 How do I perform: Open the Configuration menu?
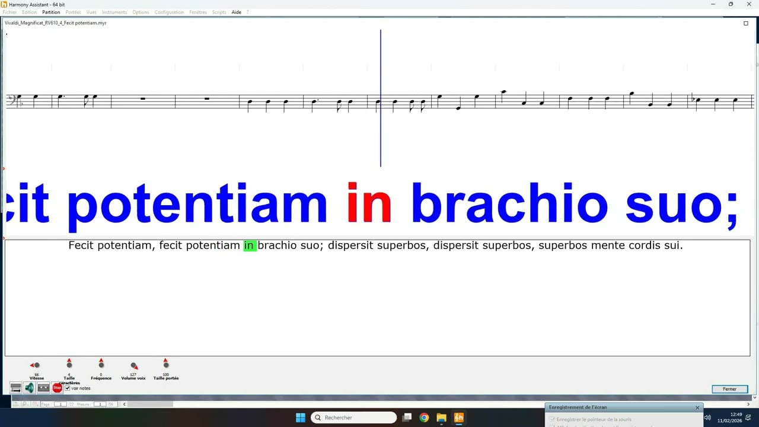click(169, 12)
